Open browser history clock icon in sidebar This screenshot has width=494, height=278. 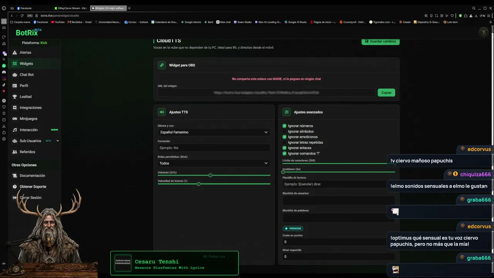(4, 120)
